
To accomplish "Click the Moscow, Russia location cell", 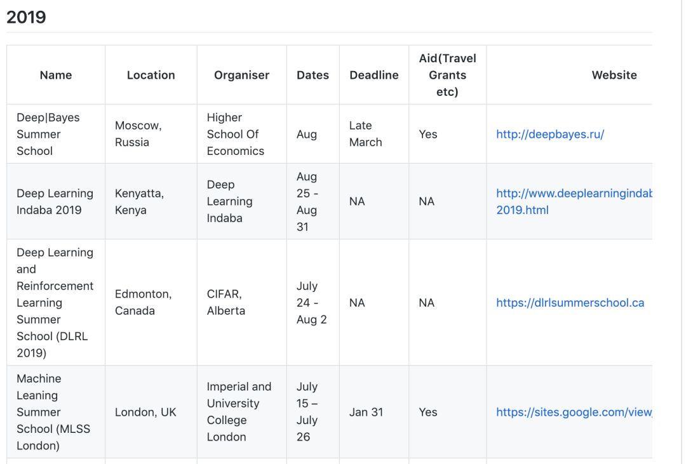I will coord(138,135).
